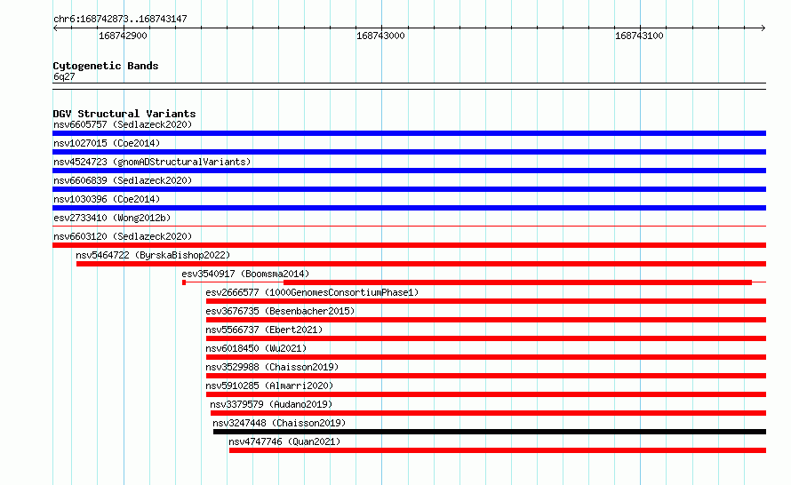Viewport: 791px width, 485px height.
Task: Click the 168743000 ruler position label
Action: (x=380, y=36)
